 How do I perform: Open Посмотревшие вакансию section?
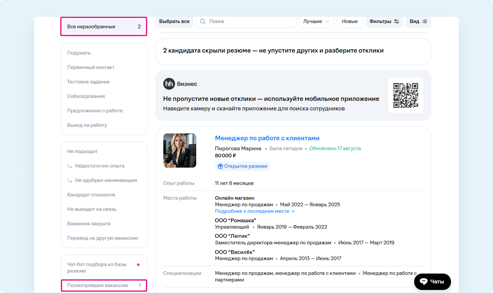coord(104,286)
